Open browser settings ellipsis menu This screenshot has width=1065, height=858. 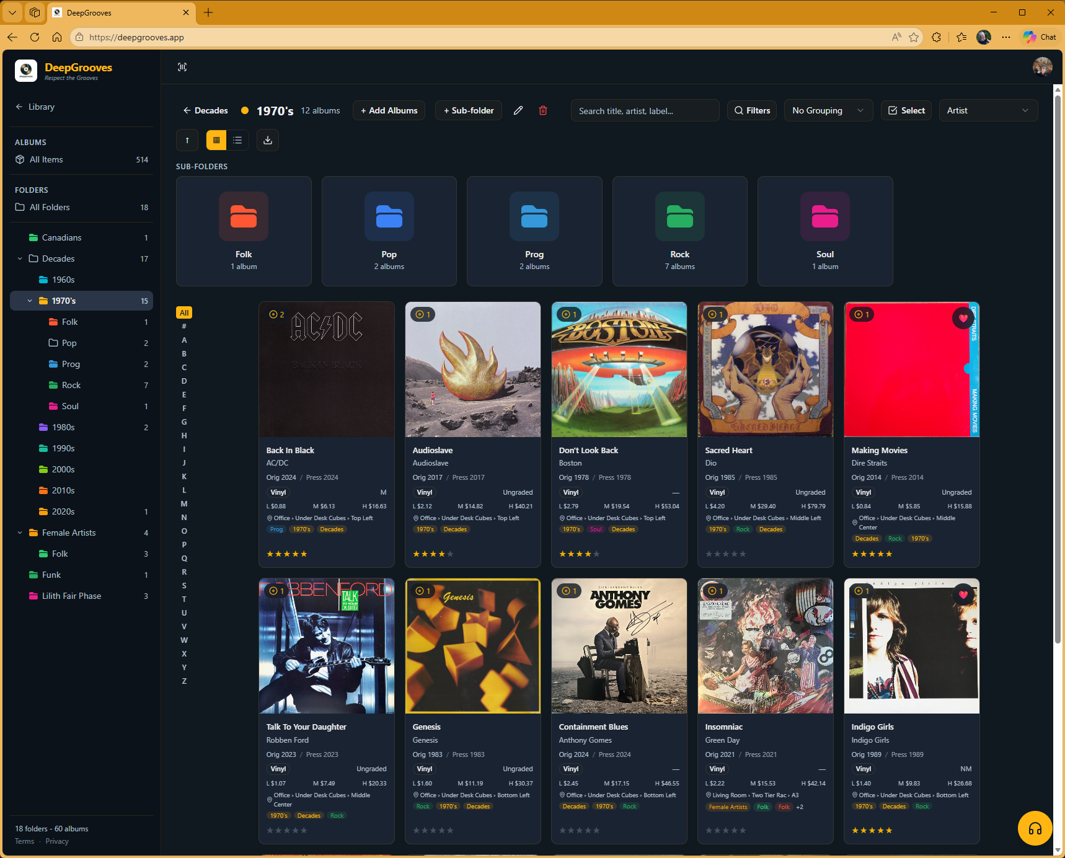tap(1005, 37)
